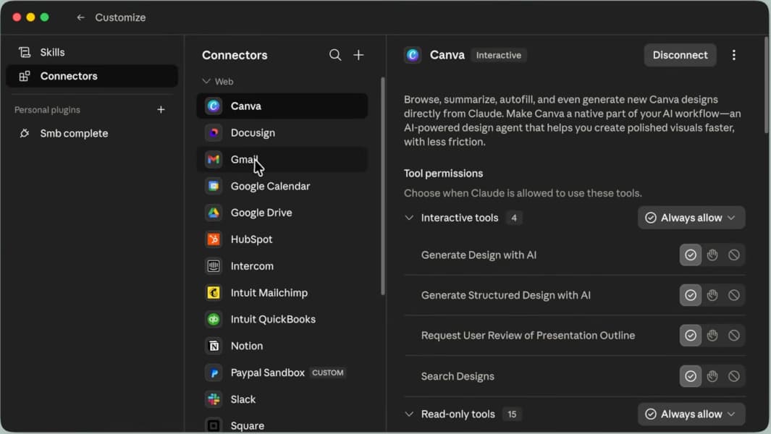771x434 pixels.
Task: Open the HubSpot connector
Action: [x=282, y=239]
